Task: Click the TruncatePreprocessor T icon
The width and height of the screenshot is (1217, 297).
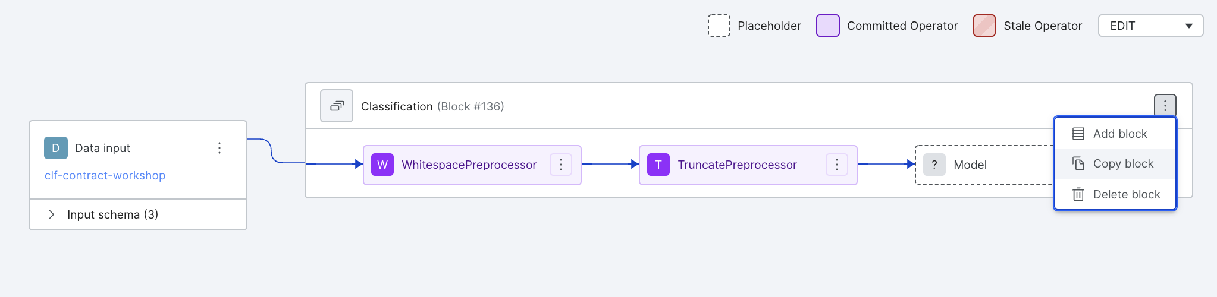Action: [658, 165]
